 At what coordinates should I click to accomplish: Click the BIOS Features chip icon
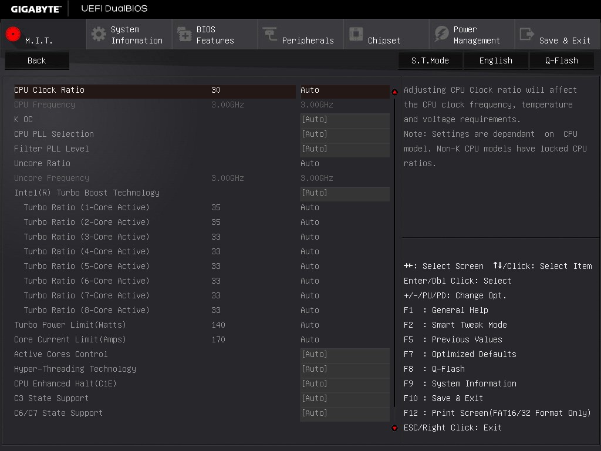pyautogui.click(x=184, y=34)
